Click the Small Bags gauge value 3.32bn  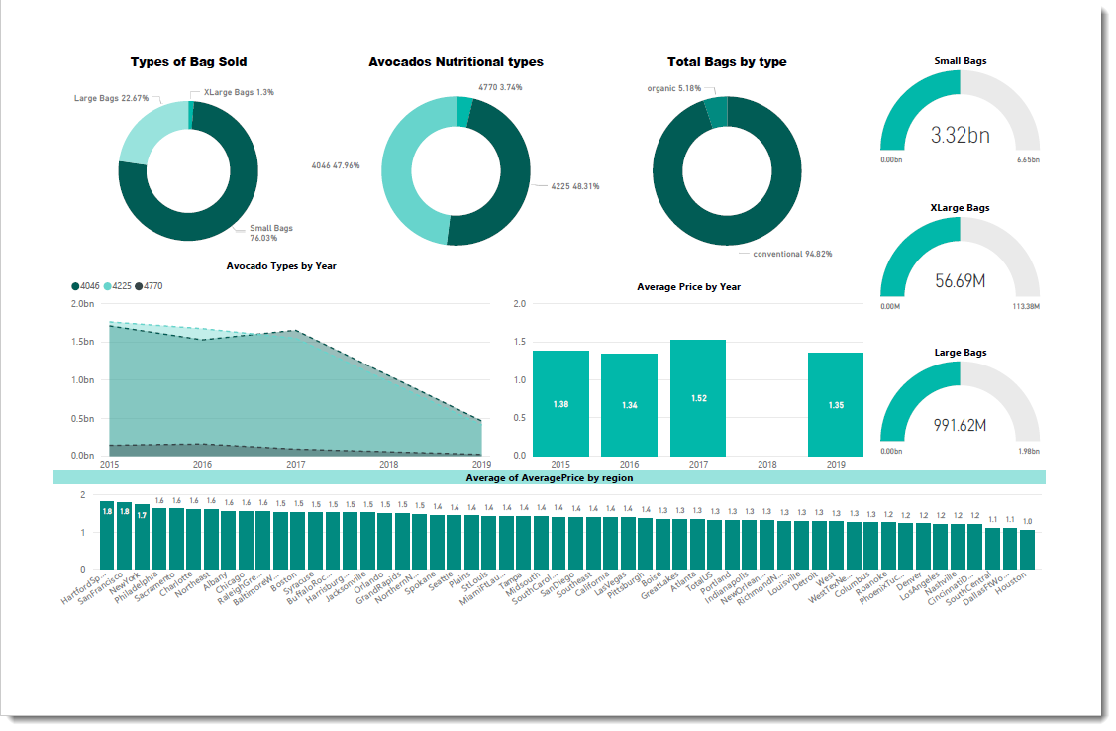tap(960, 136)
